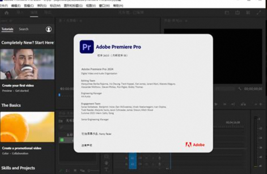Click the Project panel search field
This screenshot has width=267, height=174.
click(66, 127)
